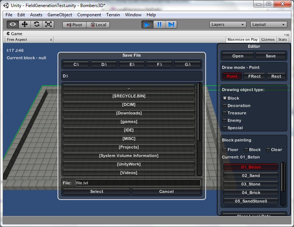Click the Cancel button in Save File
This screenshot has width=294, height=227.
[166, 191]
